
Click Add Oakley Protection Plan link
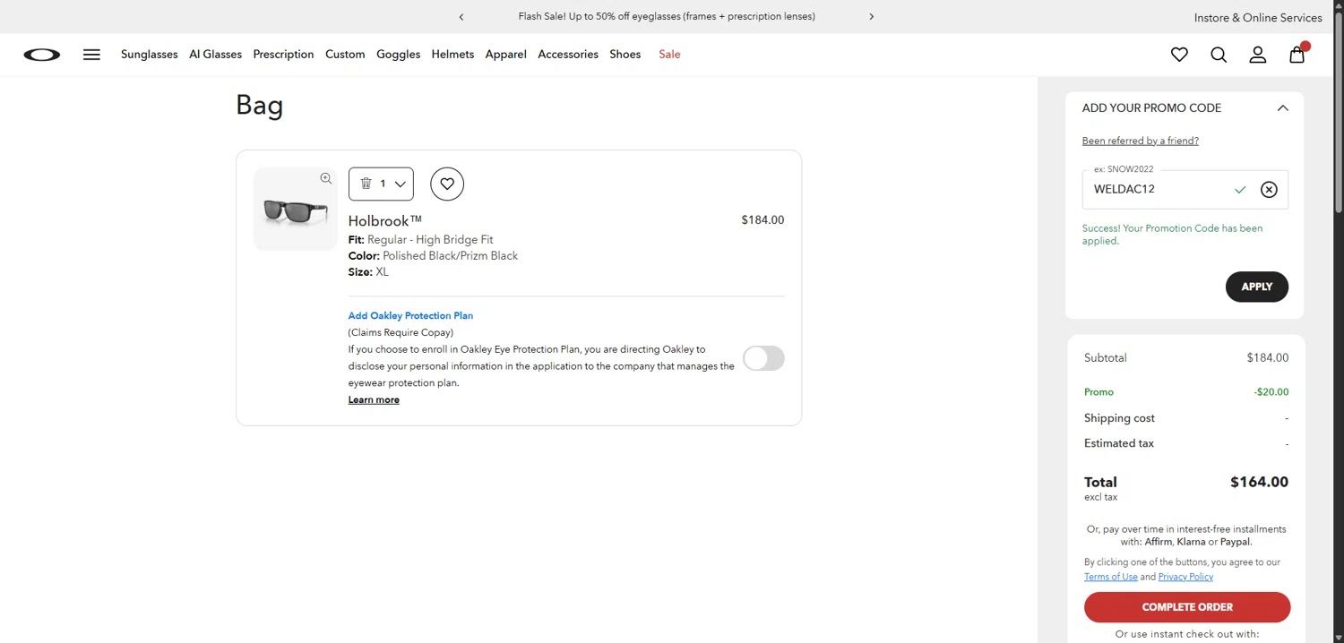click(x=410, y=316)
